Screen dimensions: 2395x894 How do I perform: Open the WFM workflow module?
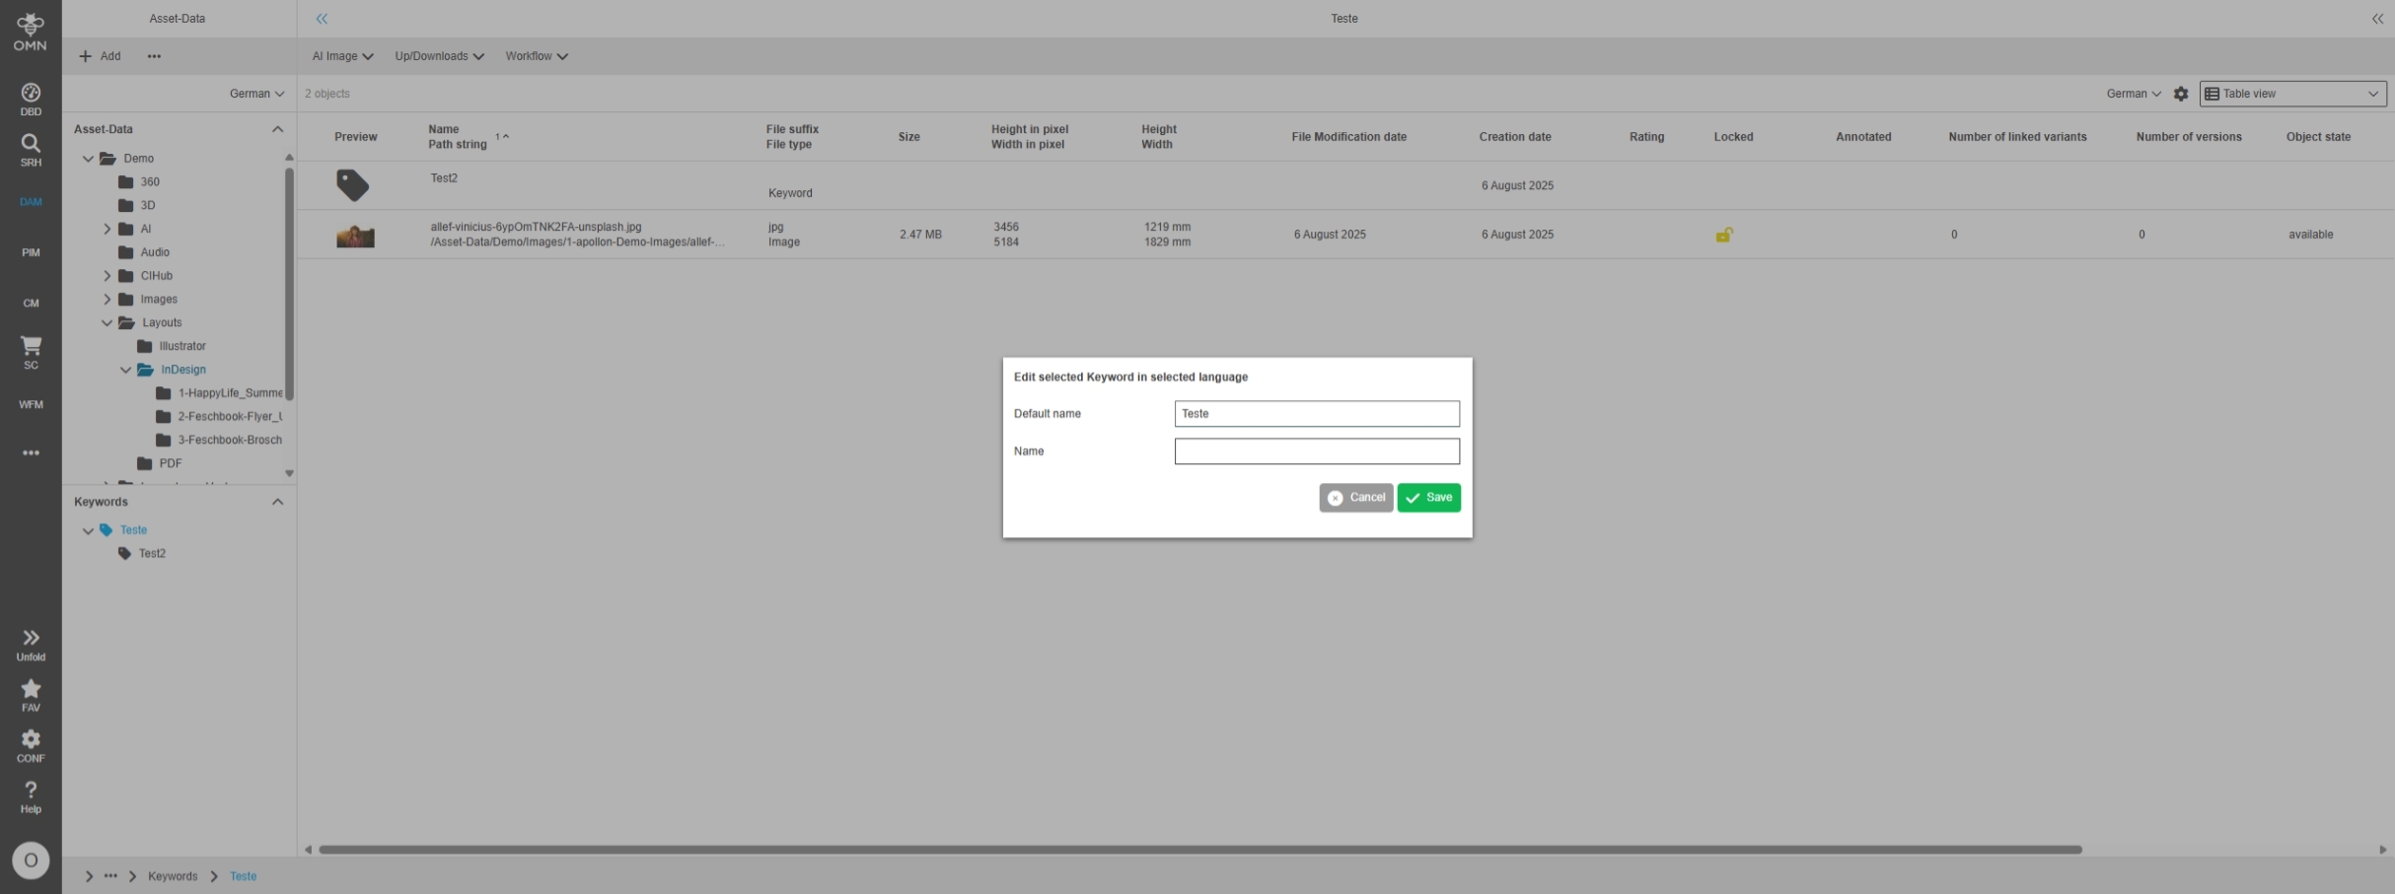pyautogui.click(x=31, y=405)
